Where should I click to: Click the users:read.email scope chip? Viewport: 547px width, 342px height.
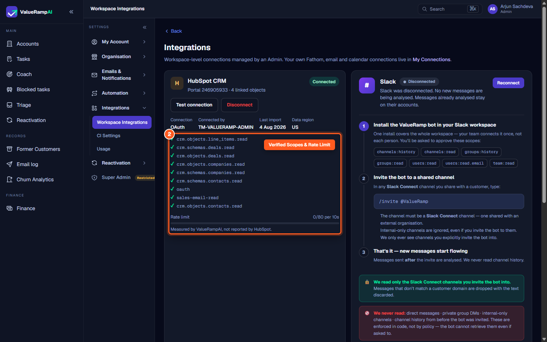[465, 163]
